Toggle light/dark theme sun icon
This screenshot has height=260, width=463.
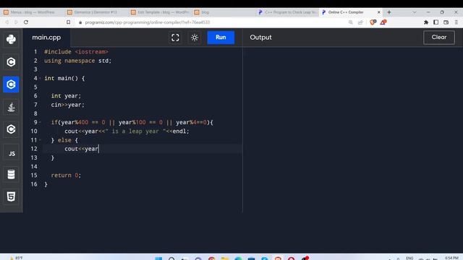(x=195, y=38)
